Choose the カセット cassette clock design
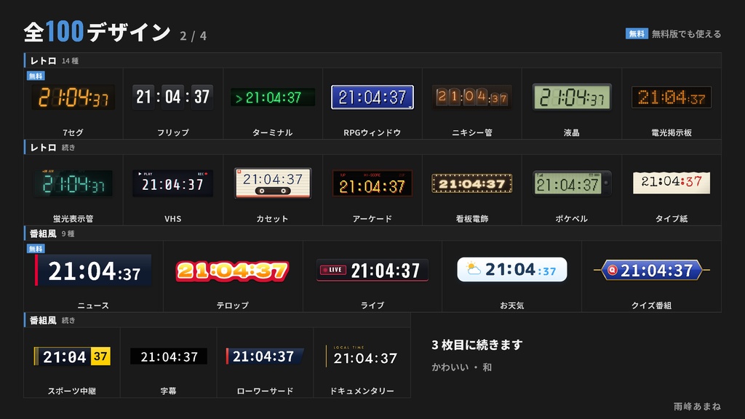This screenshot has width=745, height=419. [x=273, y=183]
